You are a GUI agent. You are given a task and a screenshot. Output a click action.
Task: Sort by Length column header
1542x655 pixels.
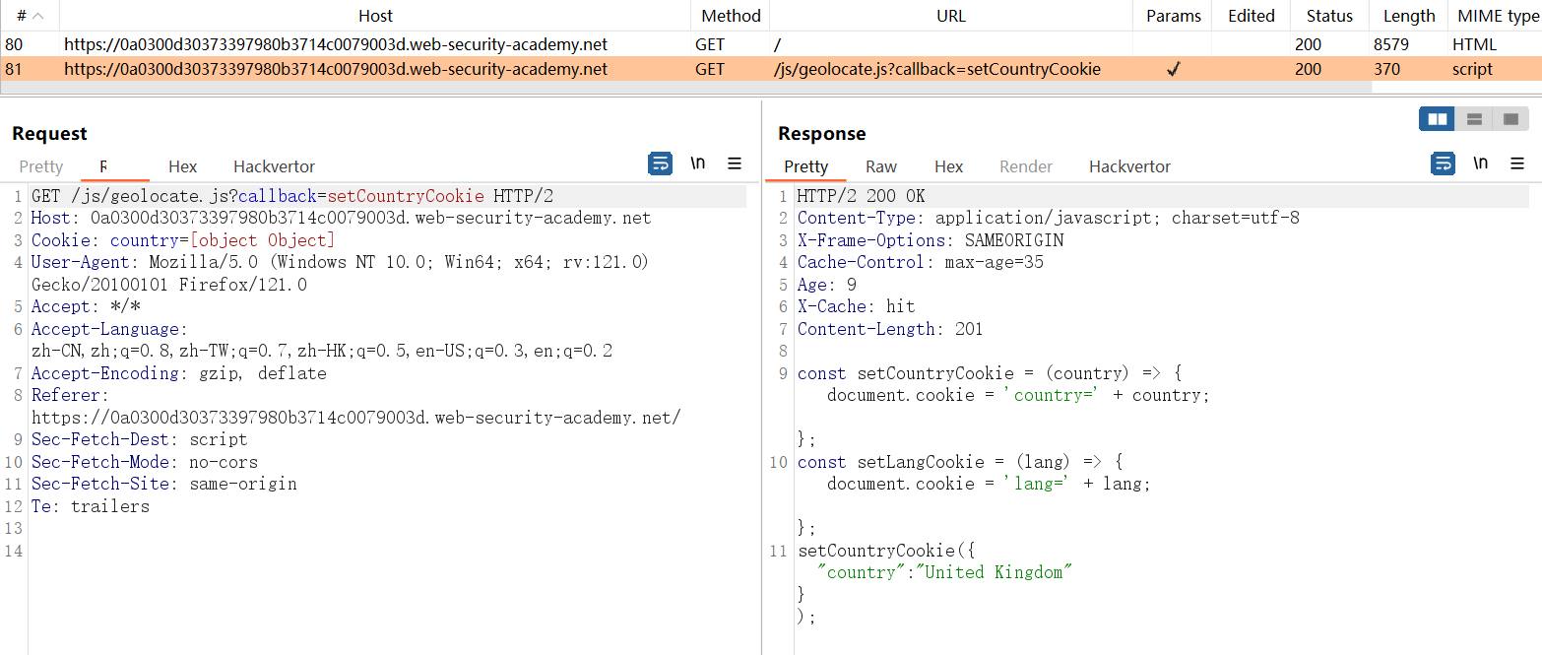point(1408,16)
